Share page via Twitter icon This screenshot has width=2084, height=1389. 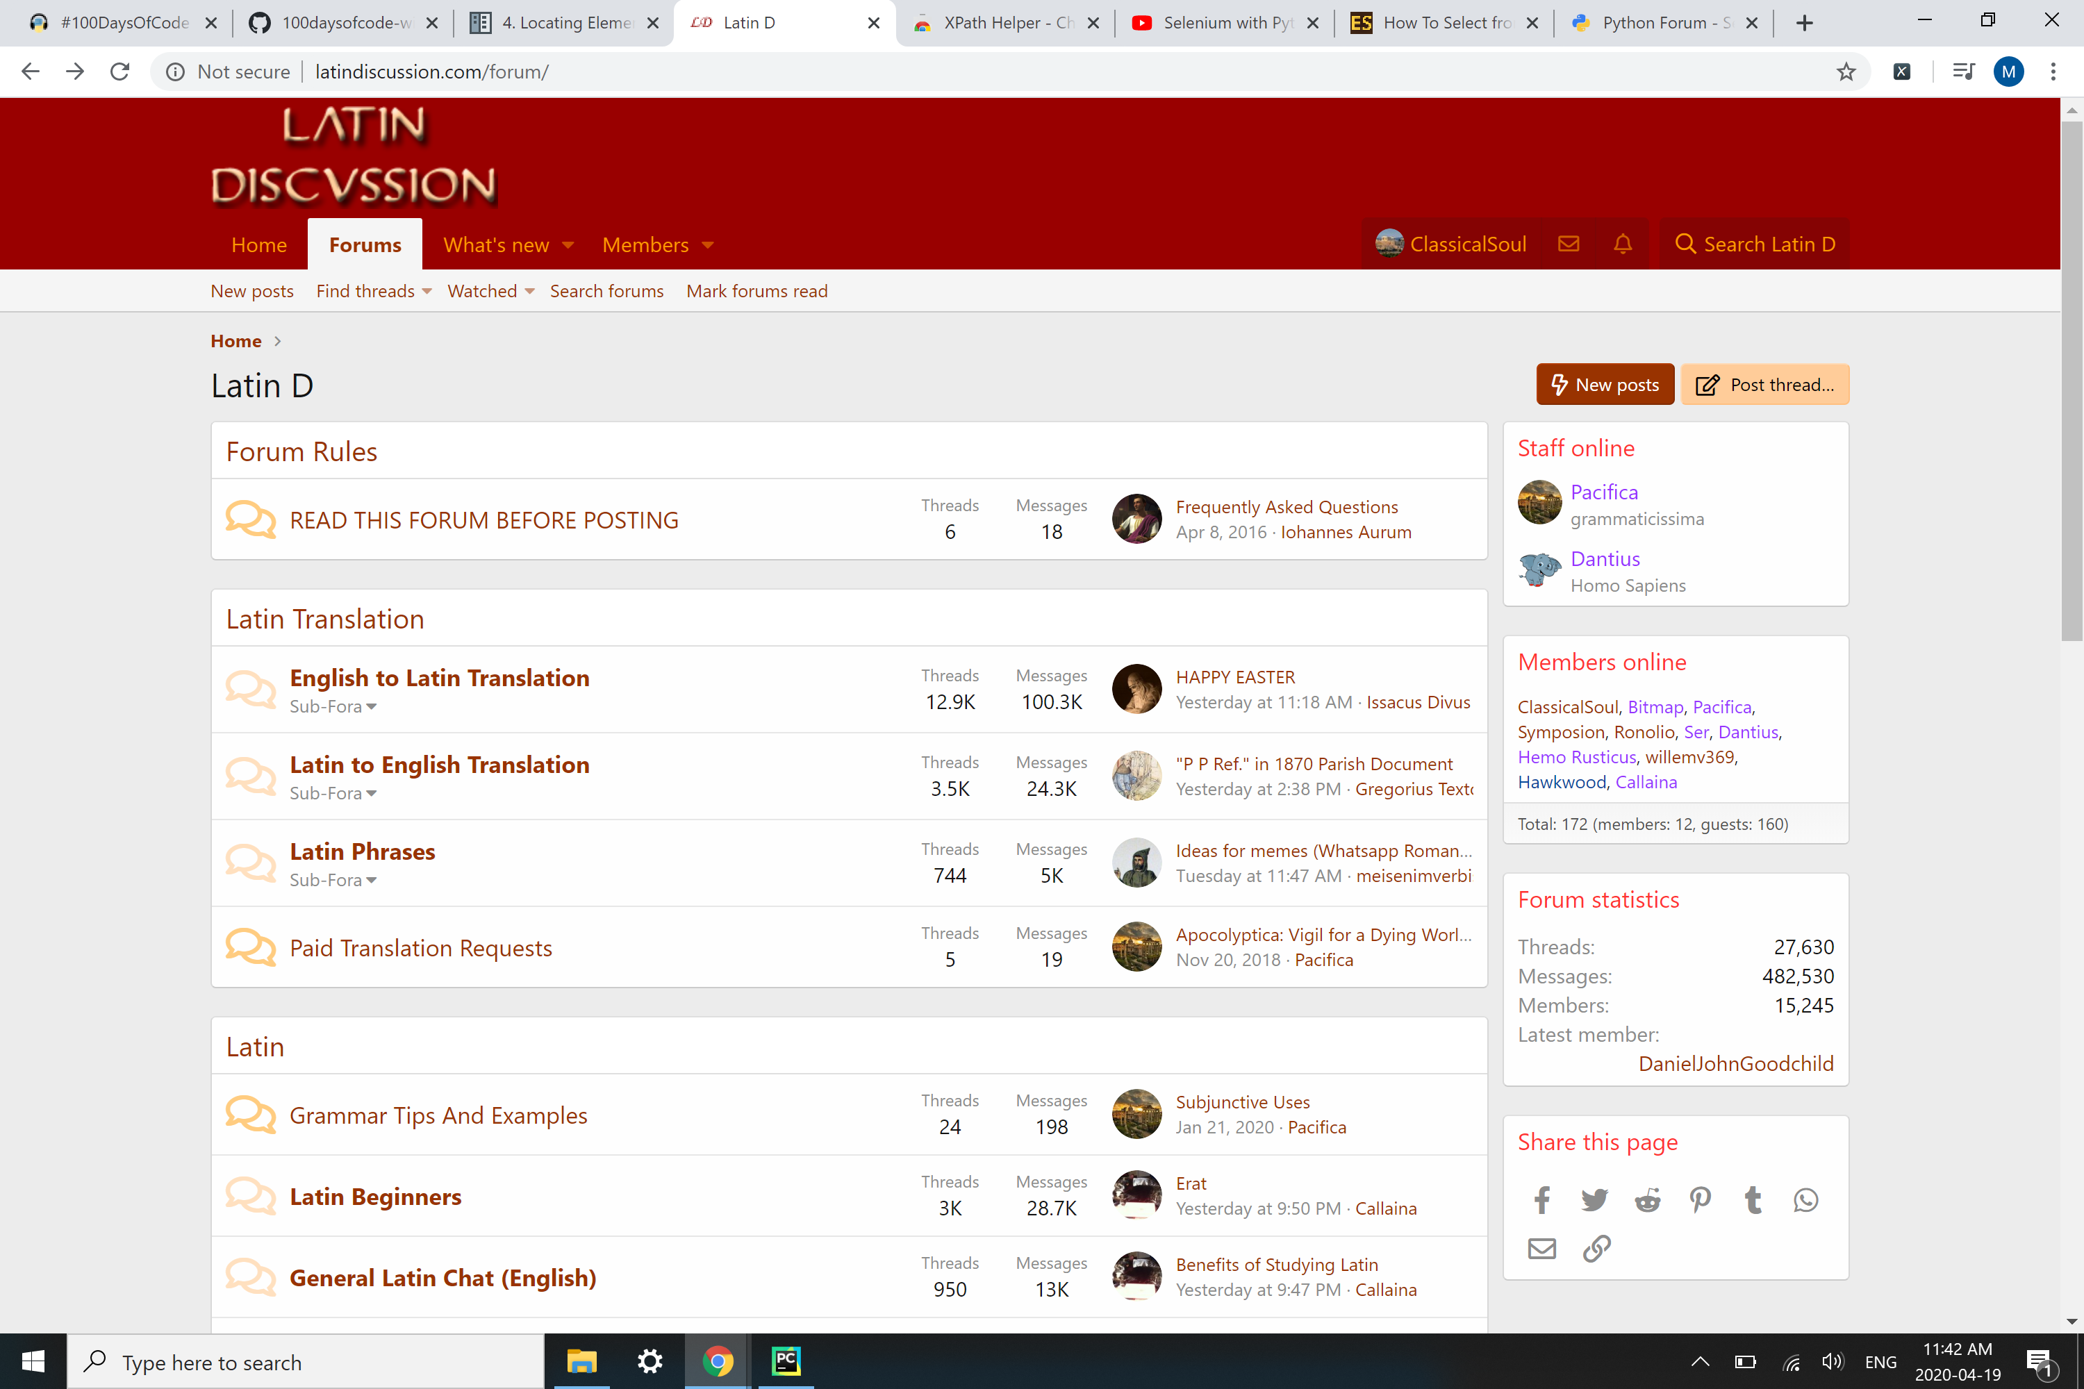[1594, 1199]
